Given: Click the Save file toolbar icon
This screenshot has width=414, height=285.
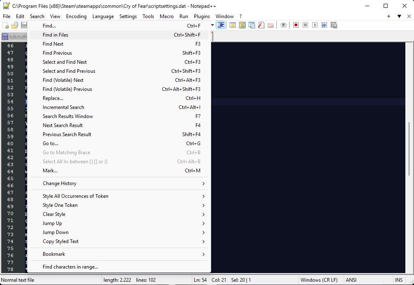Looking at the screenshot, I should point(24,25).
